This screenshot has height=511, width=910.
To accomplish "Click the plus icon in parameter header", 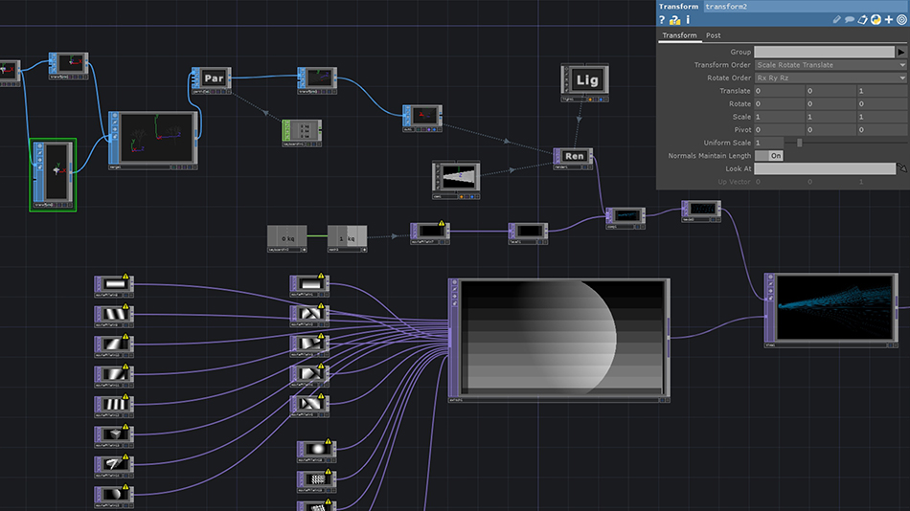I will pos(889,20).
